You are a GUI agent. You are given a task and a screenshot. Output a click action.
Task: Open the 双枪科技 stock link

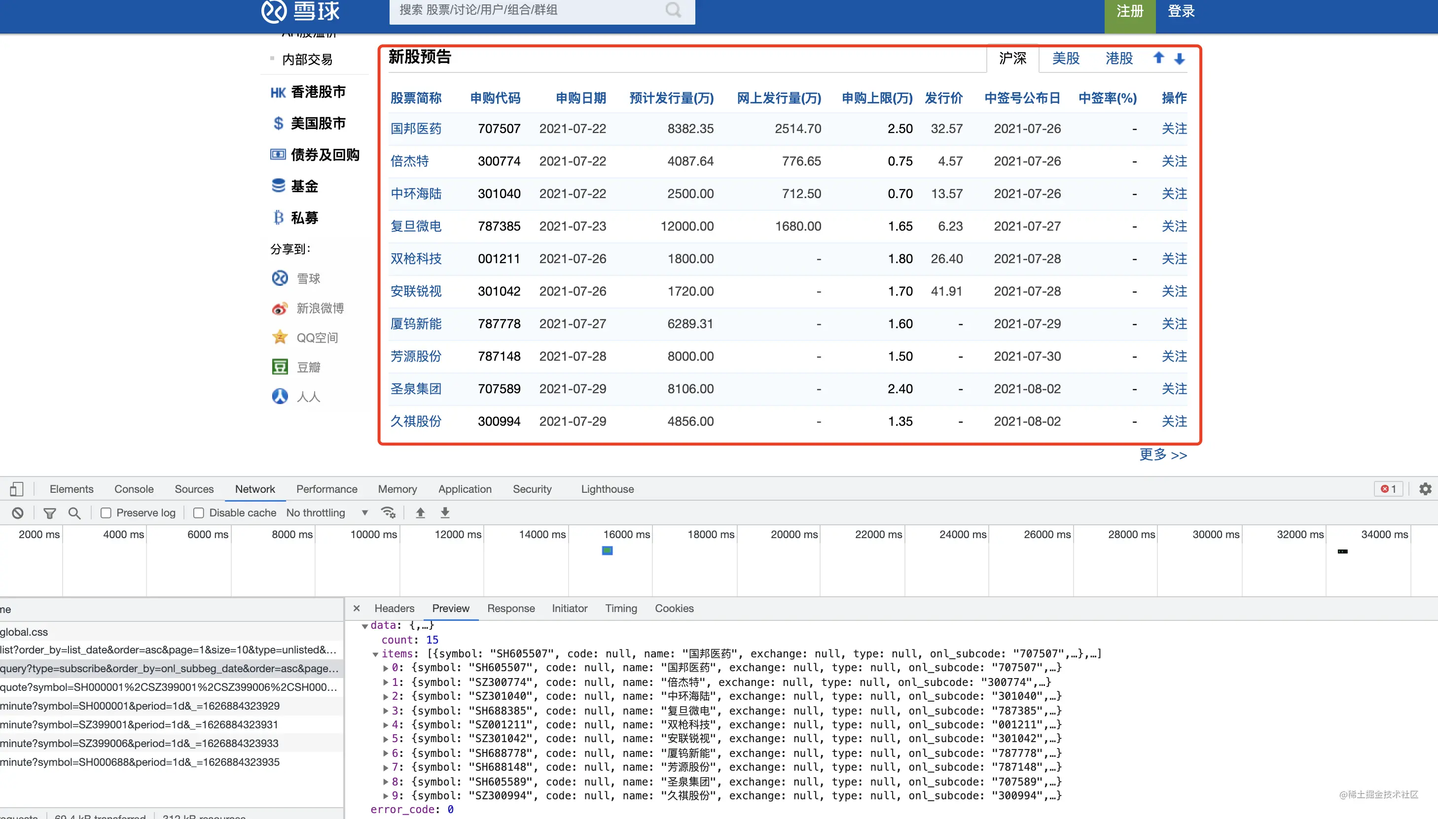coord(416,259)
